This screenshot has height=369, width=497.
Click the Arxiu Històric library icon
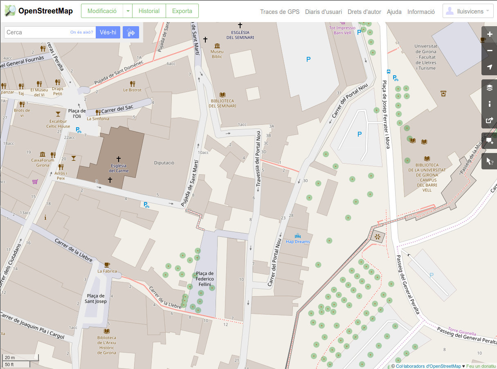(x=107, y=331)
